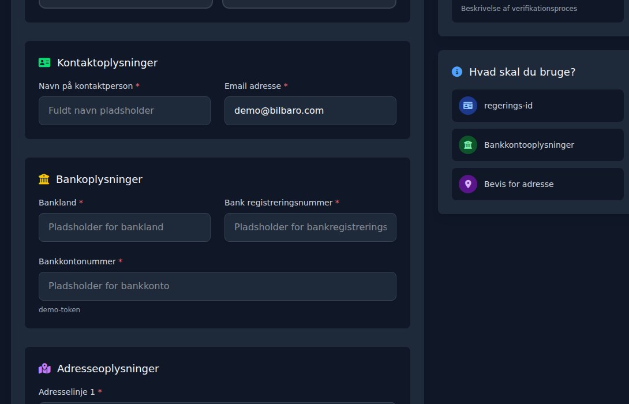Click the Beskrivelse af verifikationsproces text
This screenshot has height=404, width=629.
[519, 9]
